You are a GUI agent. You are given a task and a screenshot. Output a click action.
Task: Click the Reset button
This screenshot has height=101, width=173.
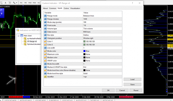click(136, 90)
